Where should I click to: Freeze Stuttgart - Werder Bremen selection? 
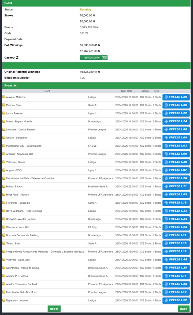tap(176, 219)
